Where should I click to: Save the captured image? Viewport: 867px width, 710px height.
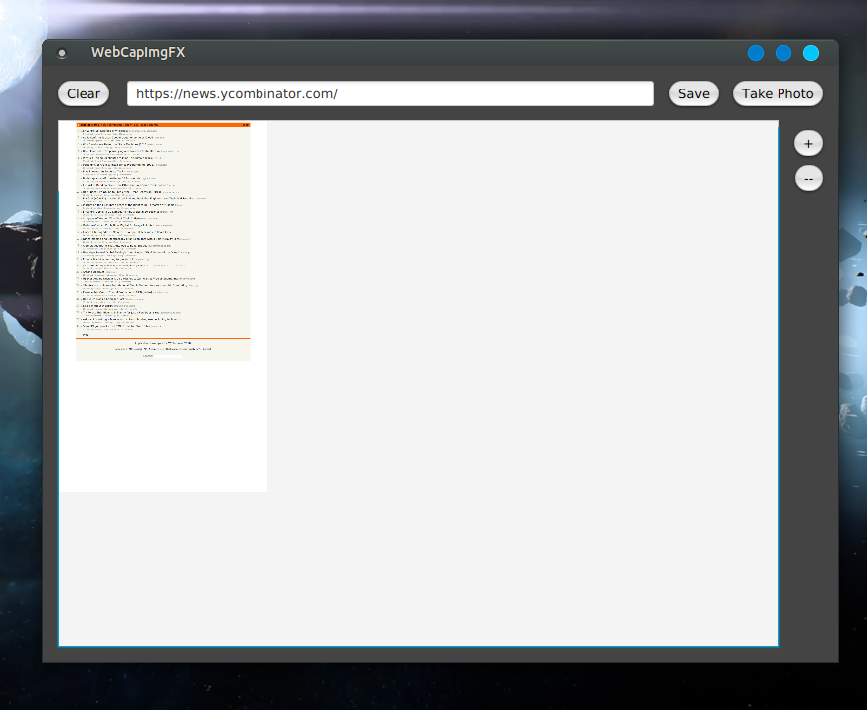tap(693, 93)
